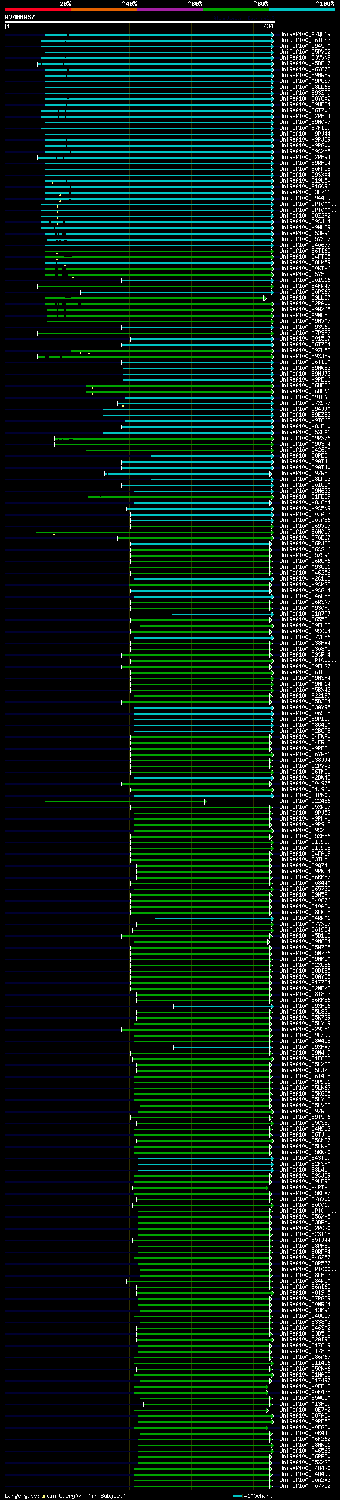Click the UniRef100_A7QE19 alignment bar
The image size is (340, 1500).
[159, 35]
